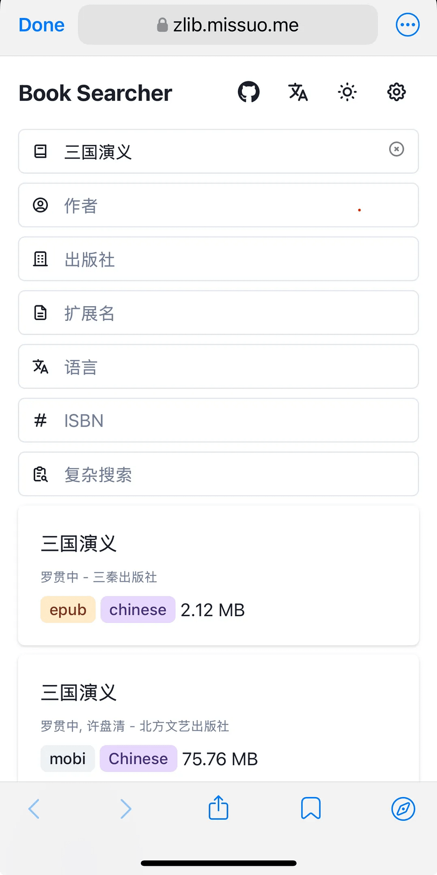Tap Done to close the browser view
This screenshot has width=437, height=875.
coord(41,25)
